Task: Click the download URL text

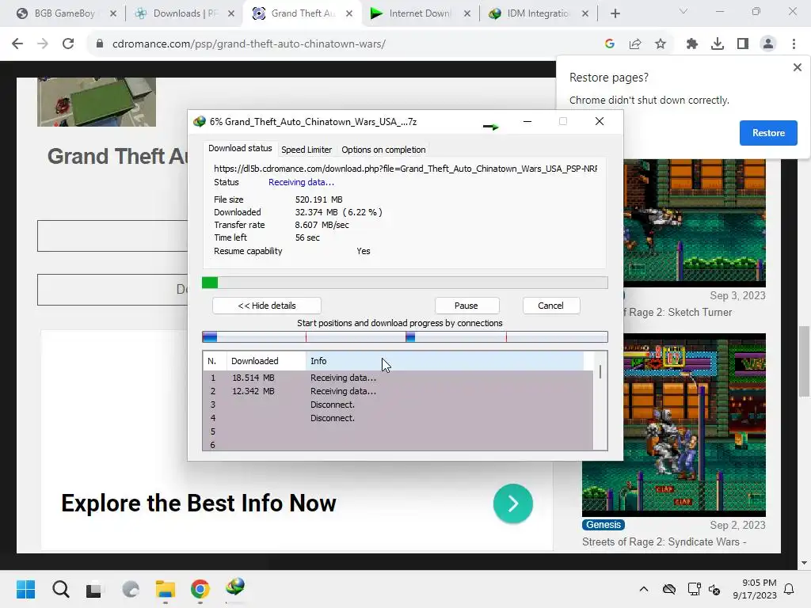Action: (x=405, y=169)
